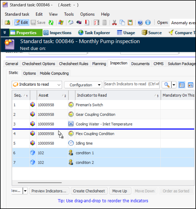Click the green refresh arrows icon
Screen dimensions: 196x209
pos(51,22)
